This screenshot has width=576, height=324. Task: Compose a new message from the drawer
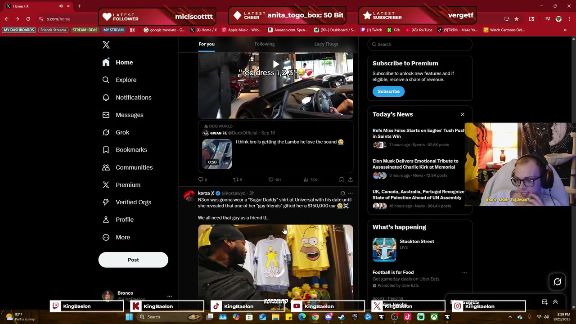(544, 302)
